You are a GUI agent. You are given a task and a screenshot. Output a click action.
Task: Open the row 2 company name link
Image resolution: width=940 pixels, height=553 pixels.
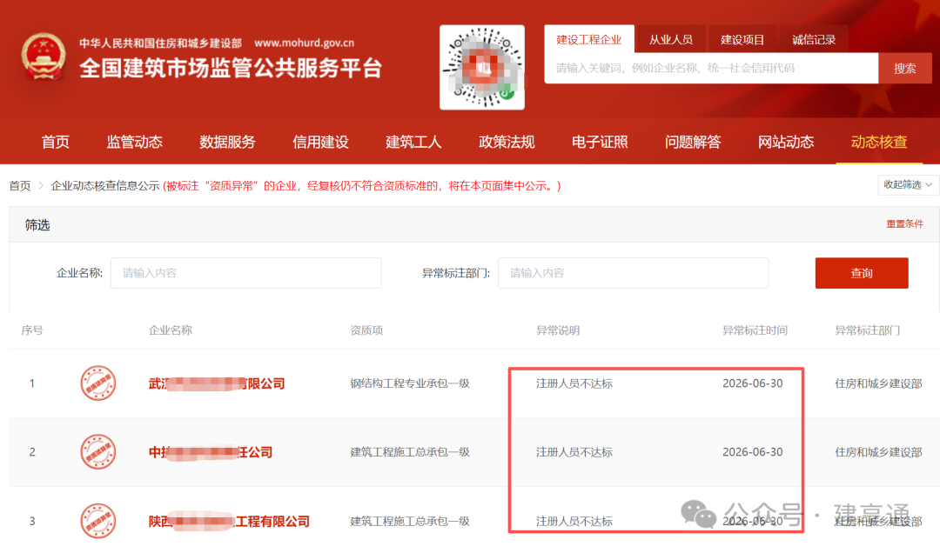pos(211,452)
